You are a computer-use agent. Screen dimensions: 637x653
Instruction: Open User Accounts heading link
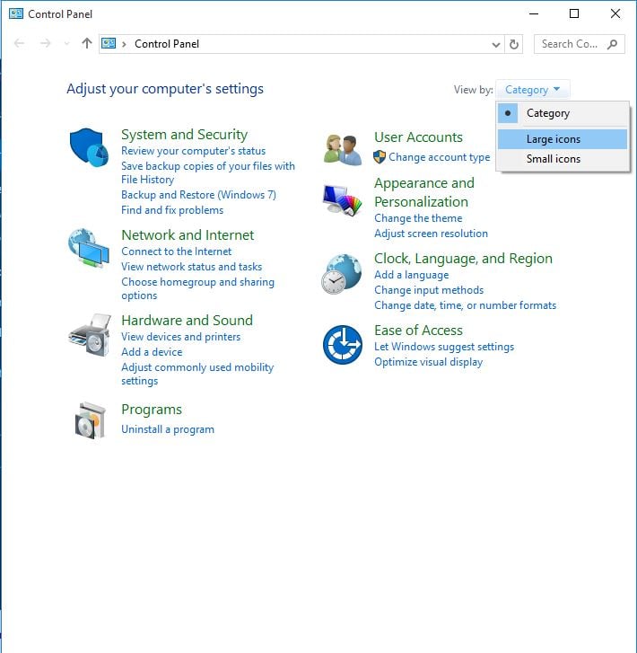[418, 137]
